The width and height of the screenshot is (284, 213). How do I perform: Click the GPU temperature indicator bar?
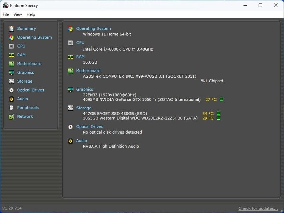tap(221, 99)
